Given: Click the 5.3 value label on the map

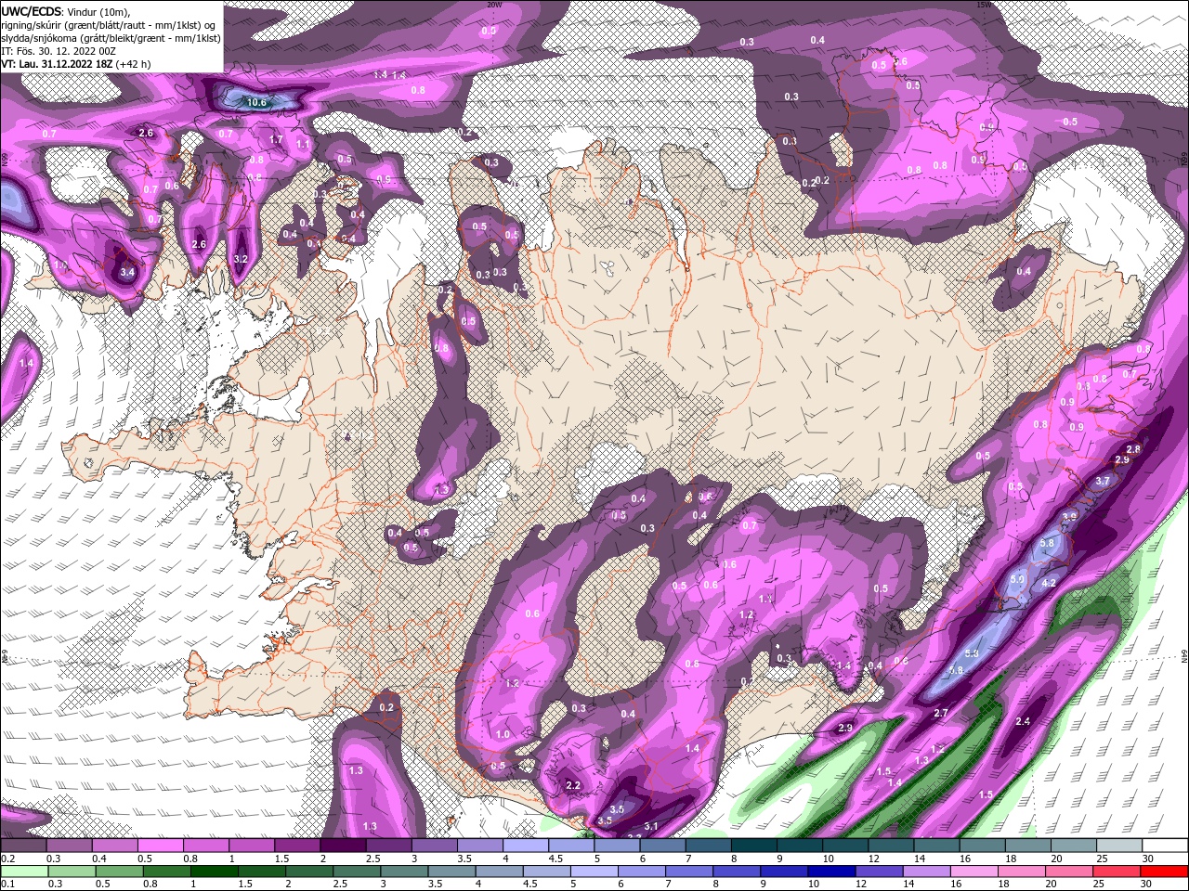Looking at the screenshot, I should point(973,653).
